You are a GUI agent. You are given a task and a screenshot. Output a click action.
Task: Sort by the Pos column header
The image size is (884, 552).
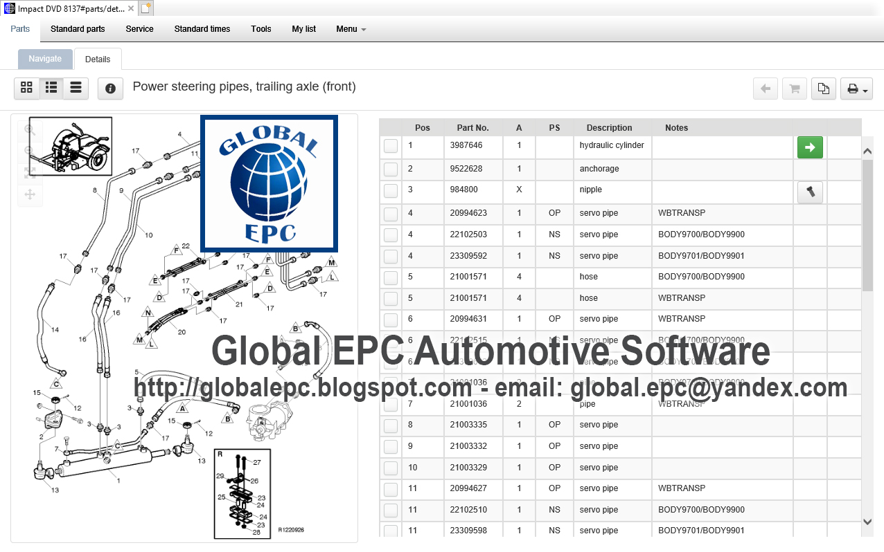pyautogui.click(x=423, y=128)
